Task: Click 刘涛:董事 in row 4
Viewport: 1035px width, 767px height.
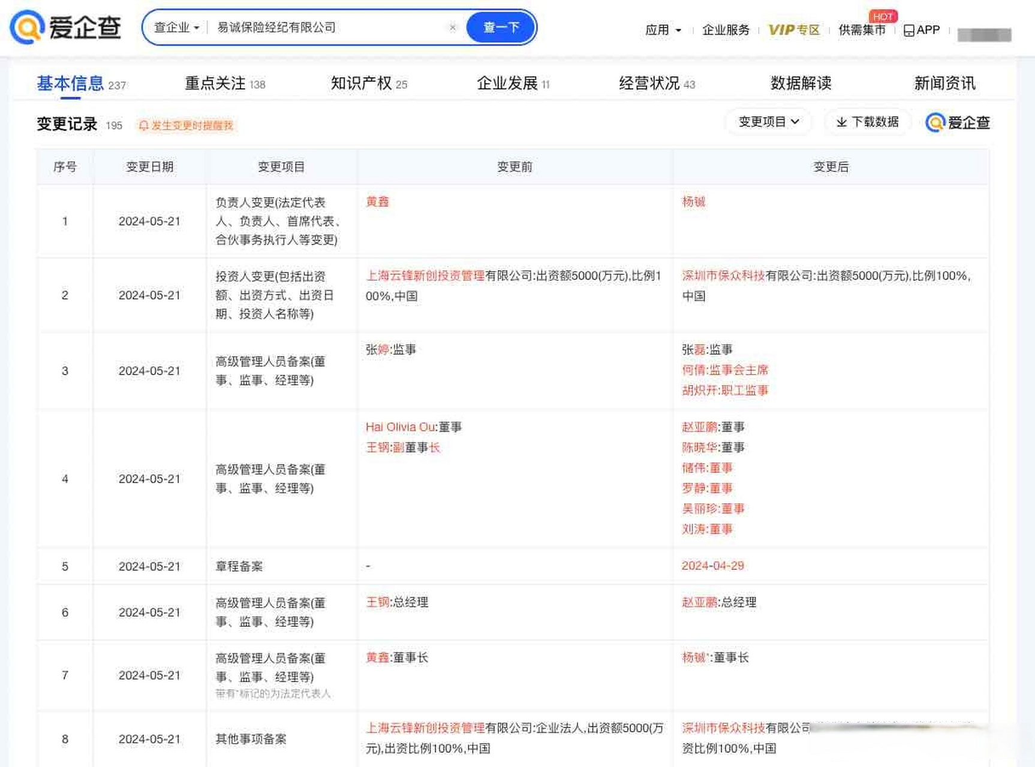Action: point(707,529)
